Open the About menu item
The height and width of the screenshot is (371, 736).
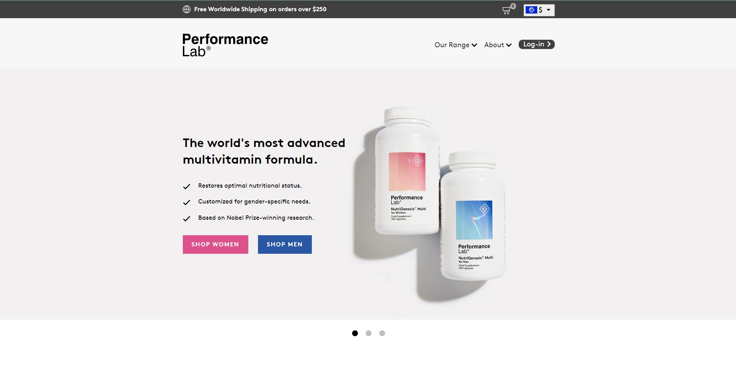click(498, 45)
